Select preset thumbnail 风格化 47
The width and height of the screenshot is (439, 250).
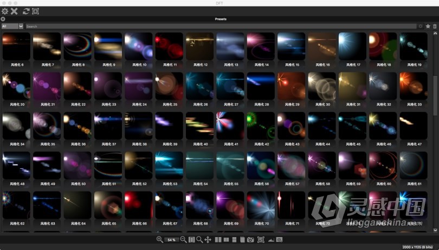pyautogui.click(x=414, y=126)
